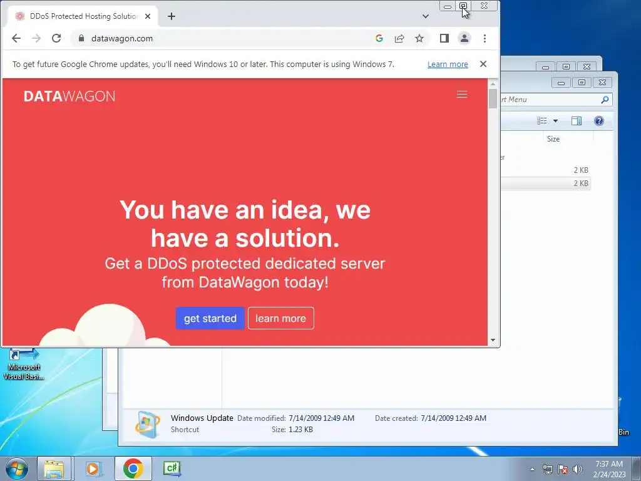The image size is (641, 481).
Task: Sort by the Size column header
Action: (553, 139)
